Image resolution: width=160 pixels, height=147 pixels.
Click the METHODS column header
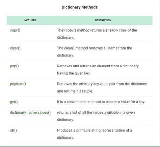[x=30, y=20]
